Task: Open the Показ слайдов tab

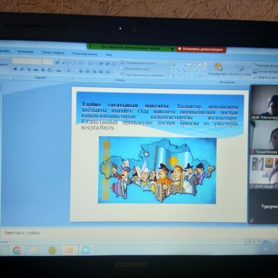Action: point(53,53)
